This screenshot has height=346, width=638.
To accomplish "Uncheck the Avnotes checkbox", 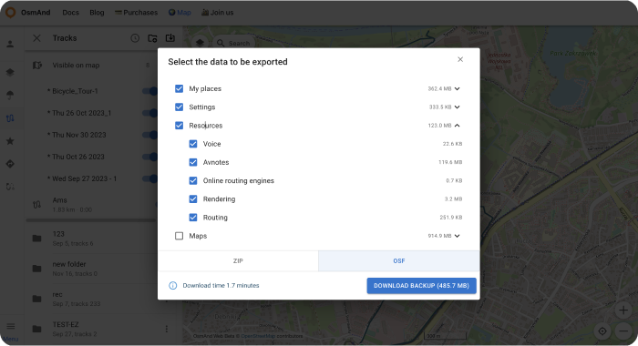I will click(x=193, y=162).
